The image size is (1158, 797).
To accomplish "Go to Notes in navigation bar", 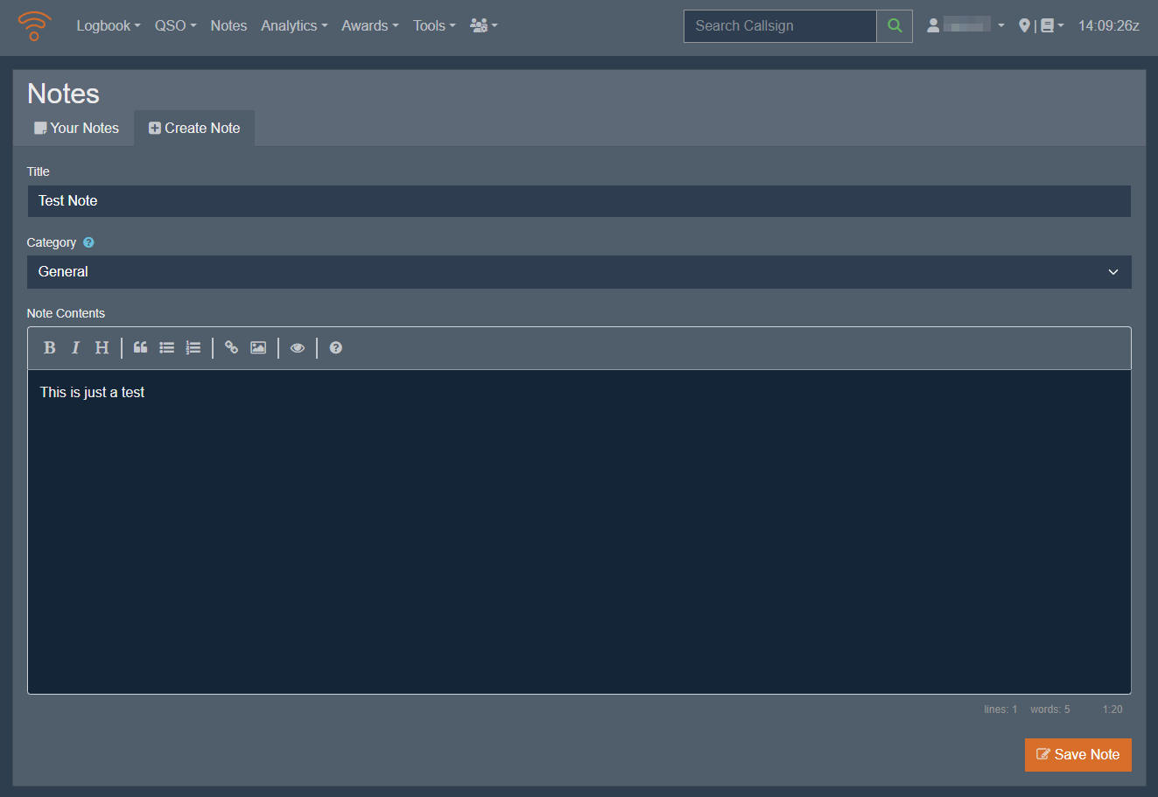I will 228,26.
